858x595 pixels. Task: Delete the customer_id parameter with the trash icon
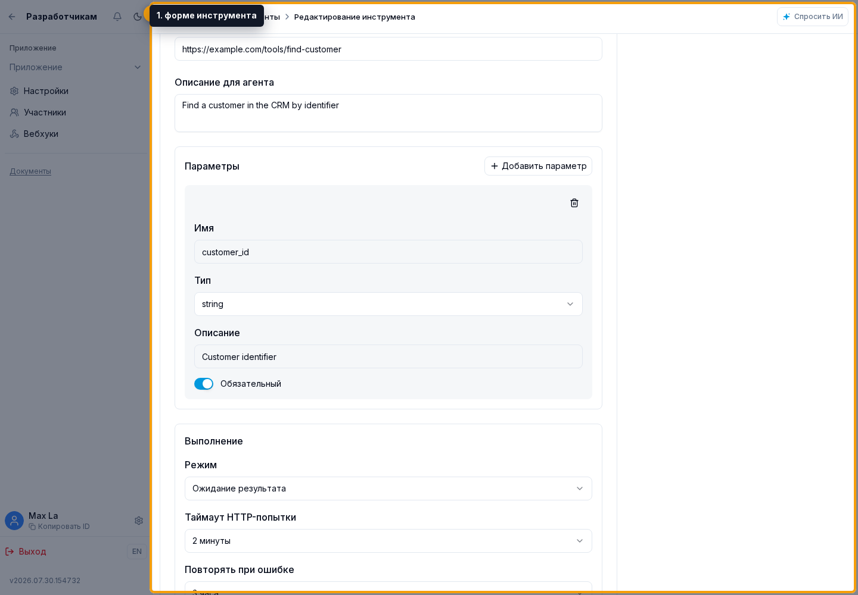[x=574, y=203]
